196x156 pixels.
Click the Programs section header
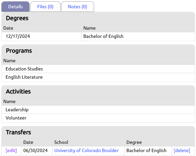[19, 51]
